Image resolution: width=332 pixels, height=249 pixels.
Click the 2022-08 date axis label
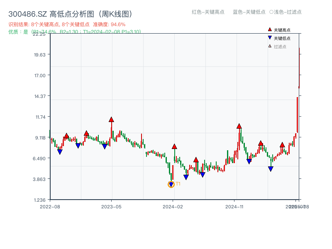pos(50,207)
